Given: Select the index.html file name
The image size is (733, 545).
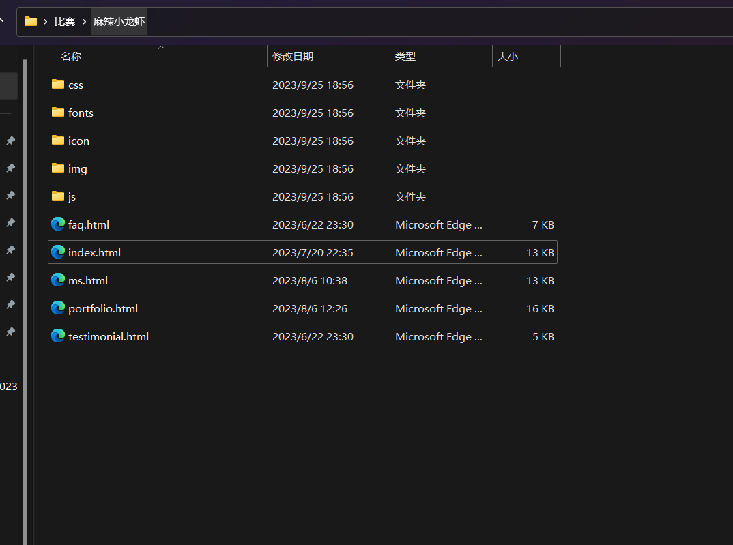Looking at the screenshot, I should point(94,252).
